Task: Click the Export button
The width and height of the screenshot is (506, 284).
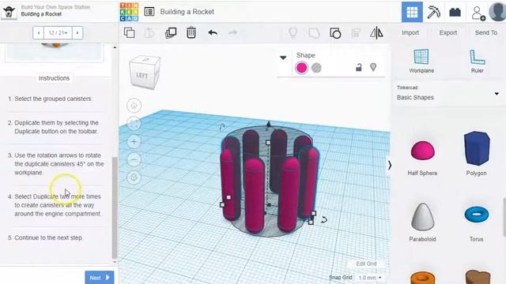Action: (448, 32)
